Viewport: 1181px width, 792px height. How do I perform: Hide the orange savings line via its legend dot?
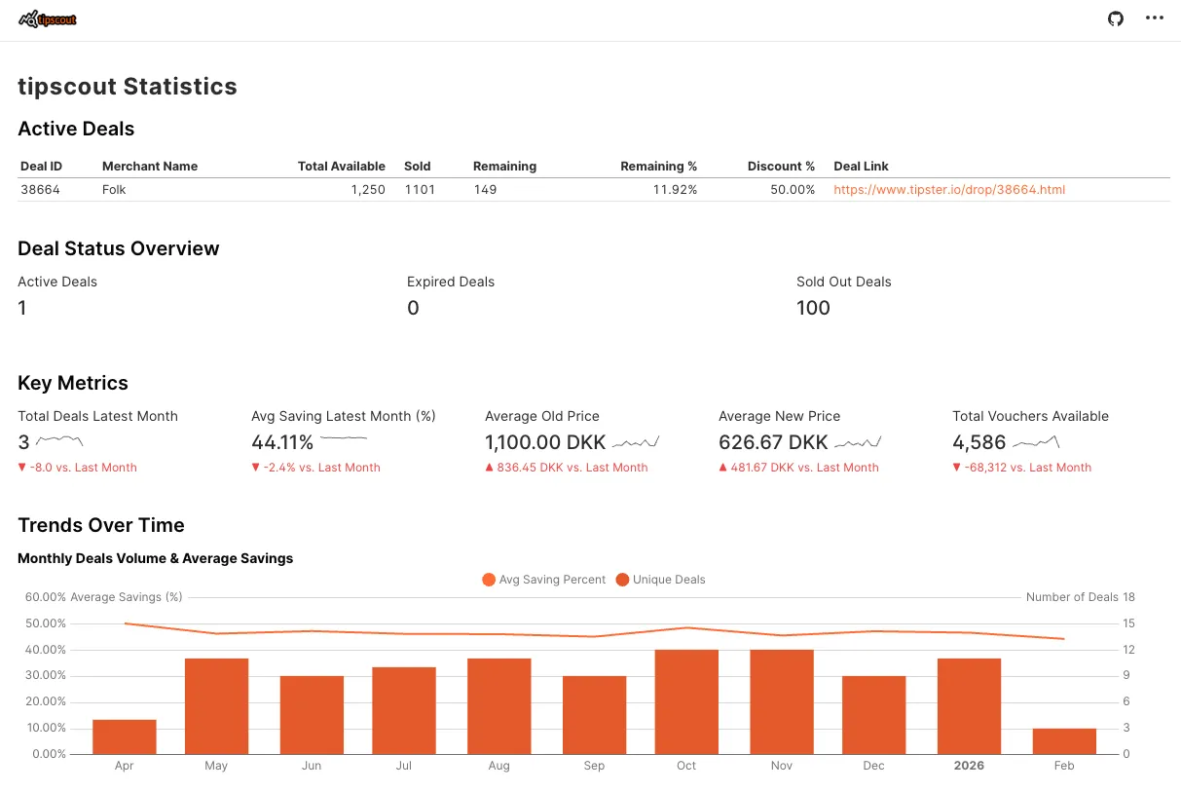click(488, 580)
